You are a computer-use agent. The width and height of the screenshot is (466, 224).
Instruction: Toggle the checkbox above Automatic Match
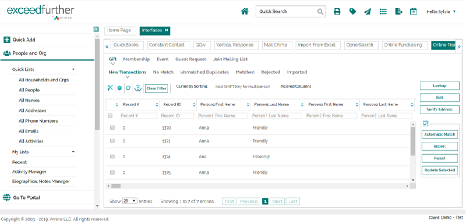[x=425, y=123]
